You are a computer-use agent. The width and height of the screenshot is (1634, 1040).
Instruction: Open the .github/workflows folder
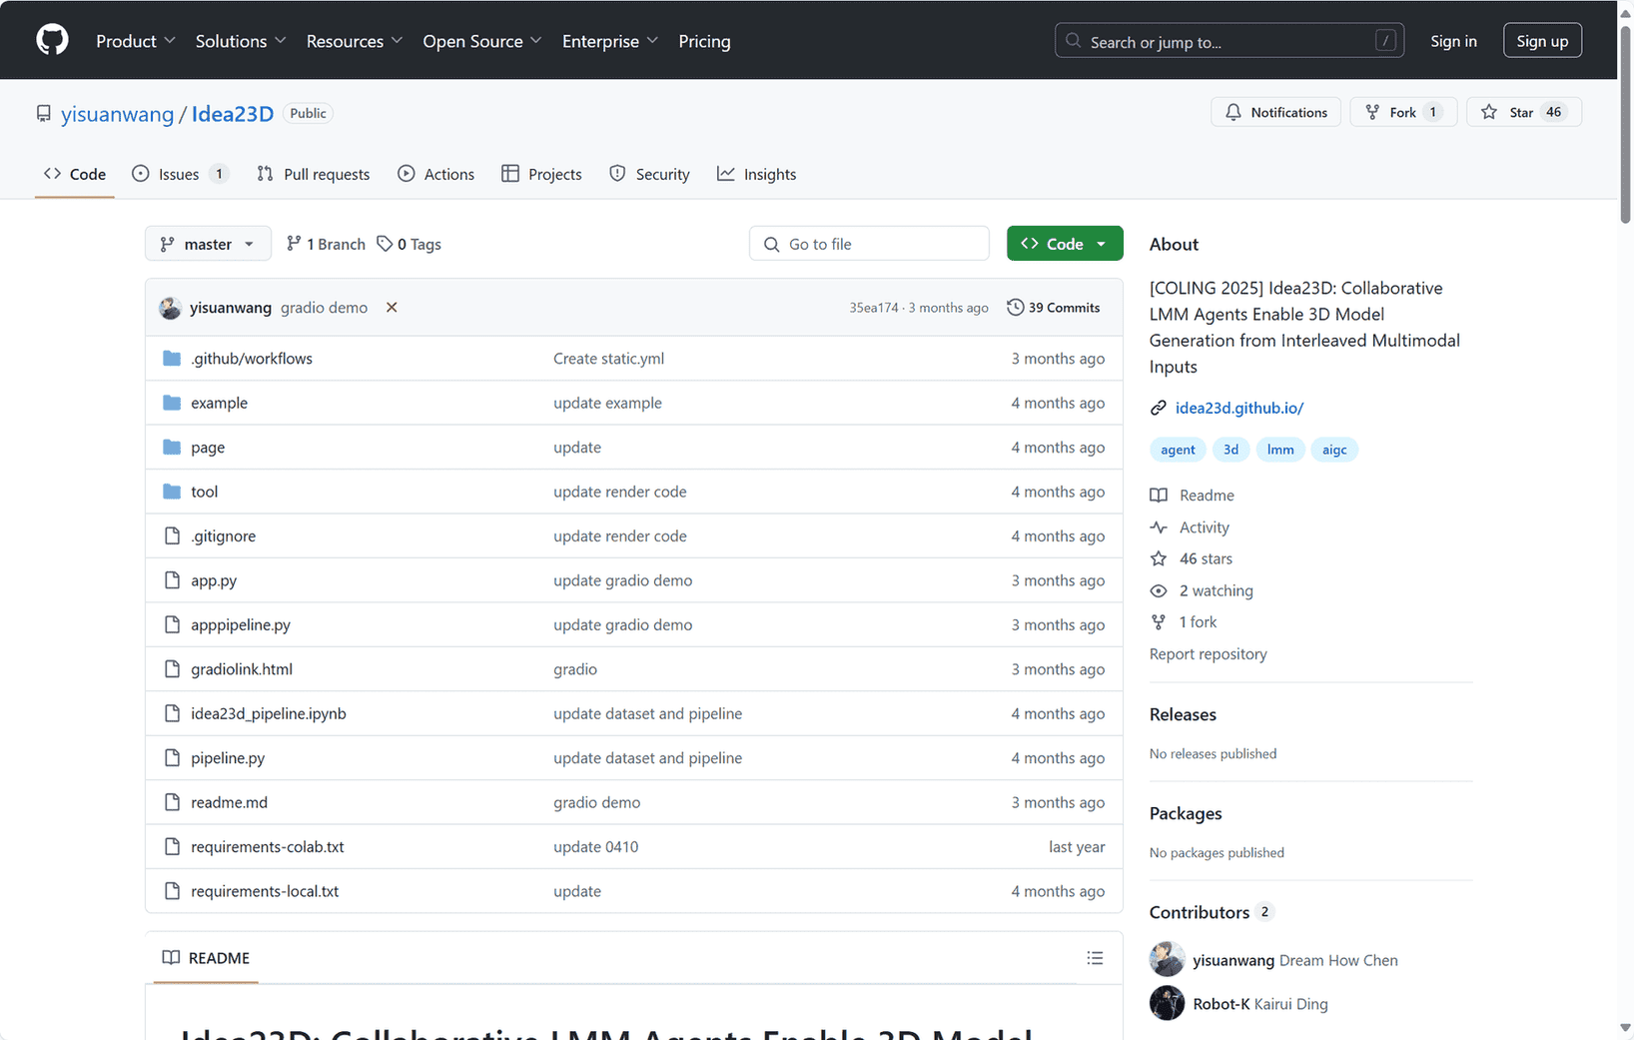(x=252, y=359)
